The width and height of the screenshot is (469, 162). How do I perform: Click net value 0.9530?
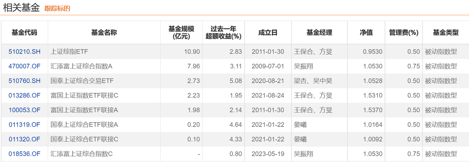click(x=374, y=52)
